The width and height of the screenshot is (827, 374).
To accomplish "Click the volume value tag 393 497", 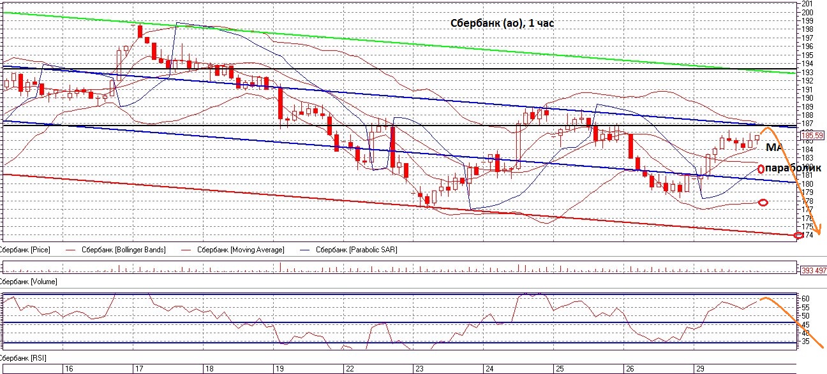I will [x=812, y=270].
